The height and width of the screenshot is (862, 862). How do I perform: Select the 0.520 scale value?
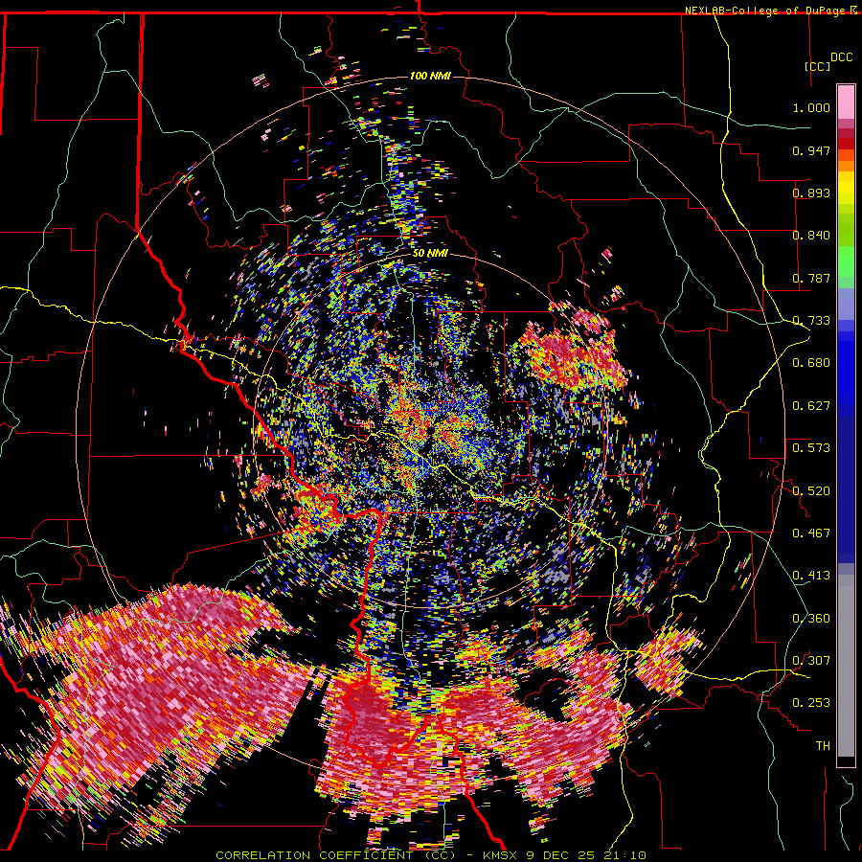coord(811,490)
